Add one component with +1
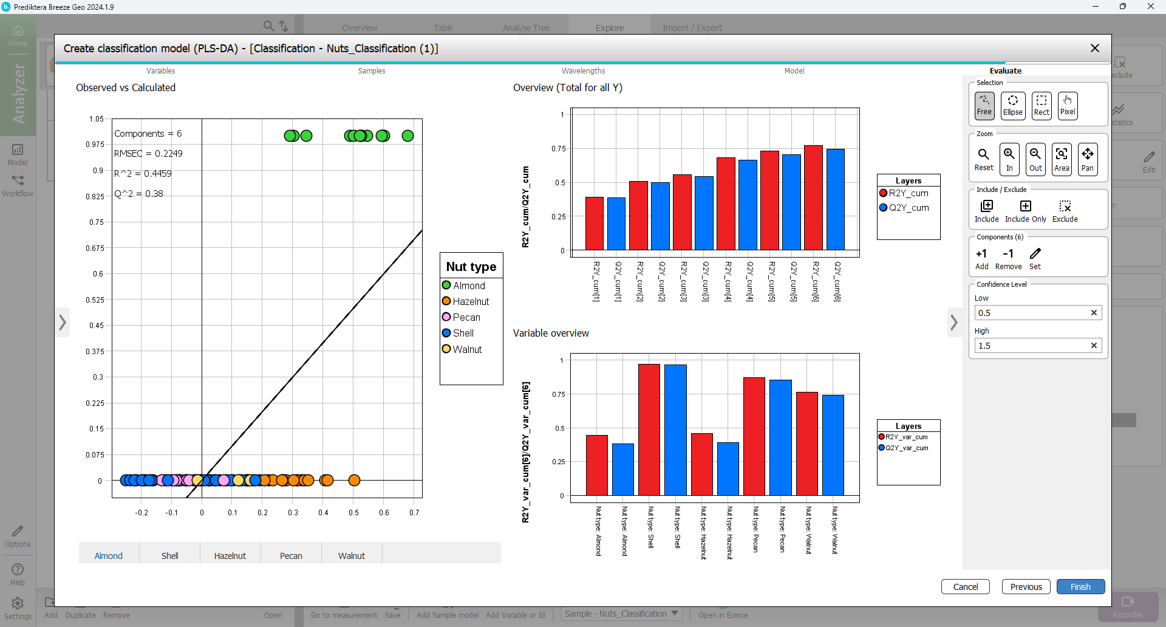Image resolution: width=1166 pixels, height=627 pixels. click(981, 258)
